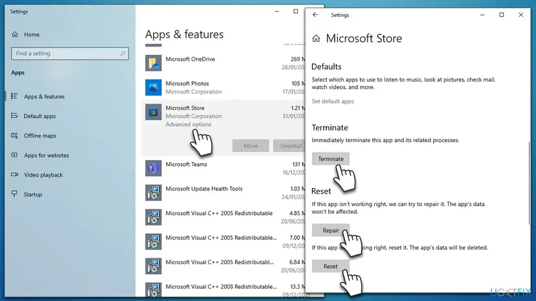Select Microsoft Update Health Tools entry
The height and width of the screenshot is (301, 536).
pyautogui.click(x=223, y=193)
